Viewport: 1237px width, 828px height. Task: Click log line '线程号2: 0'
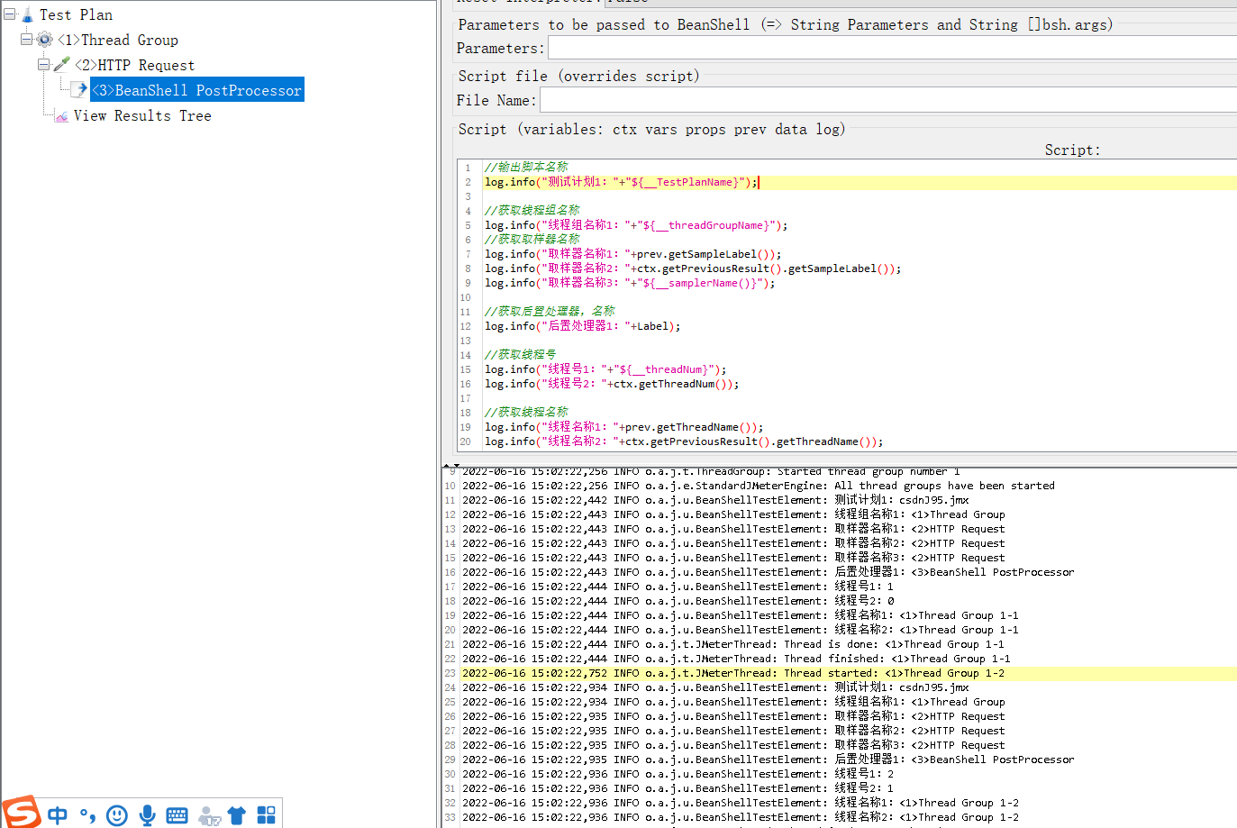tap(678, 601)
